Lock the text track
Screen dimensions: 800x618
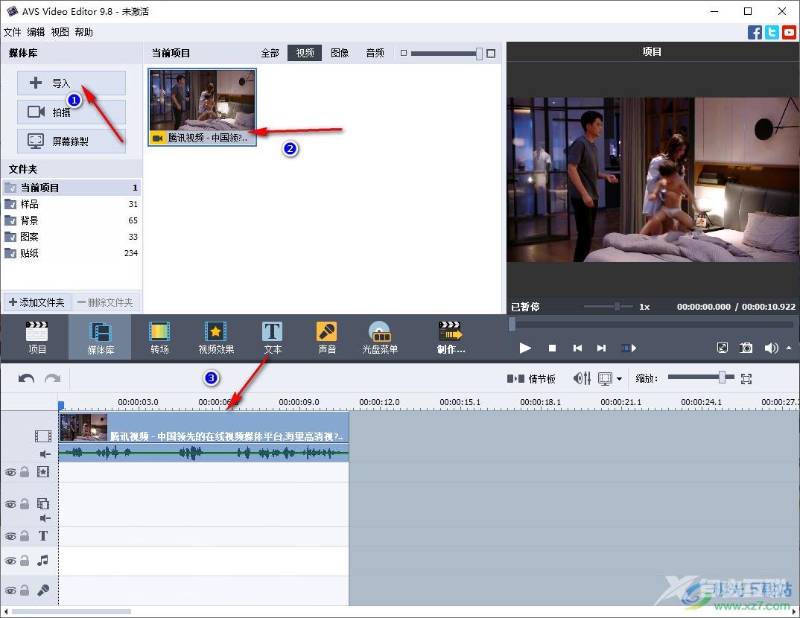(25, 536)
